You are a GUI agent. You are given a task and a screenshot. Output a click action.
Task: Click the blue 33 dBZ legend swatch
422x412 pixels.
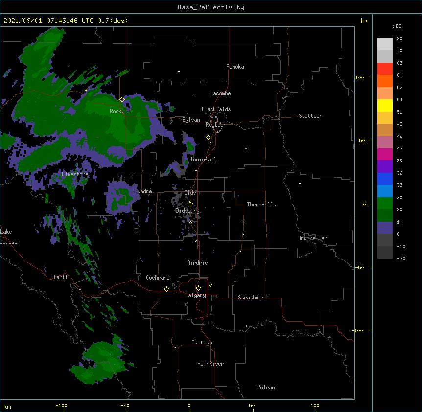[x=385, y=179]
